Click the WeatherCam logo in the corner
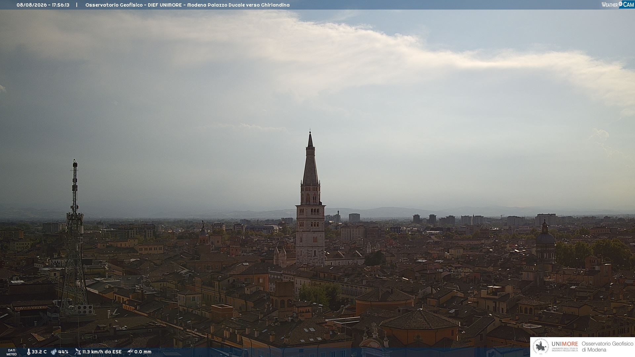635x357 pixels. [x=618, y=4]
